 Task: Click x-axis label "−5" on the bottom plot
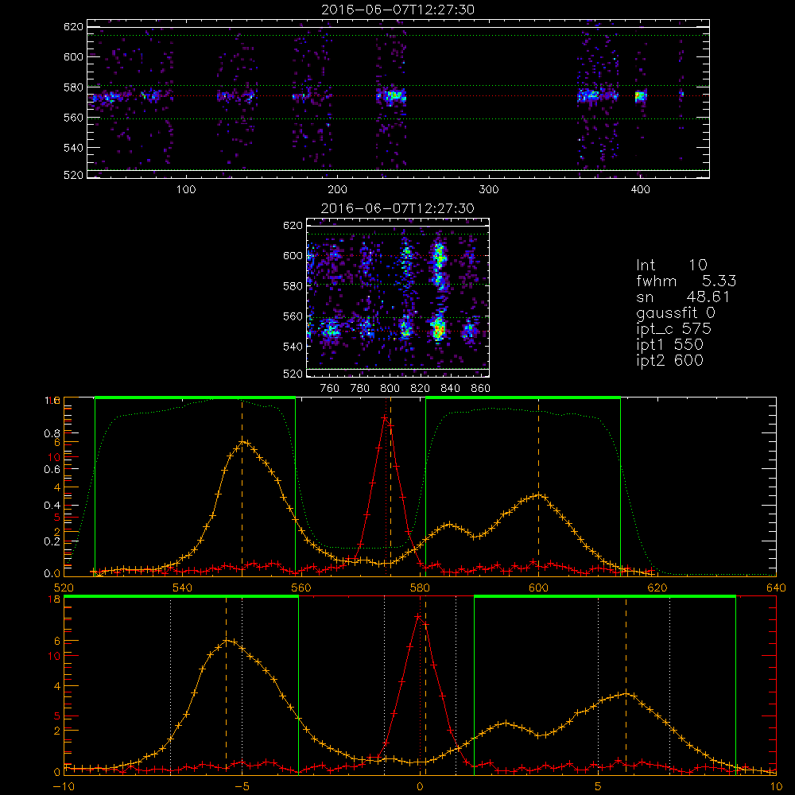(242, 787)
